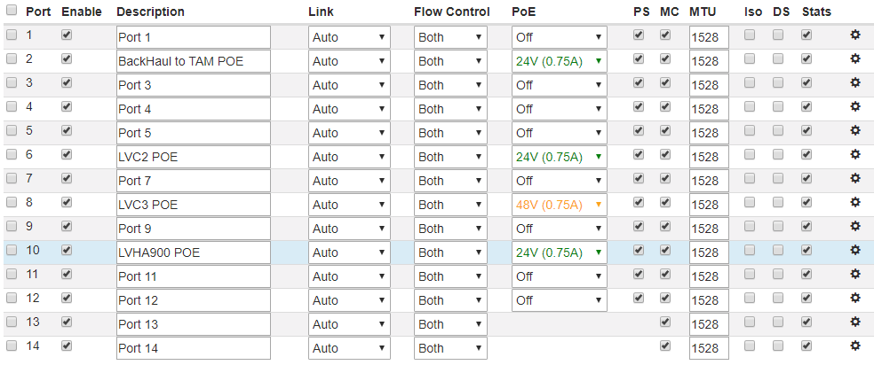
Task: Enable the Iso checkbox for Port 3
Action: [x=751, y=83]
